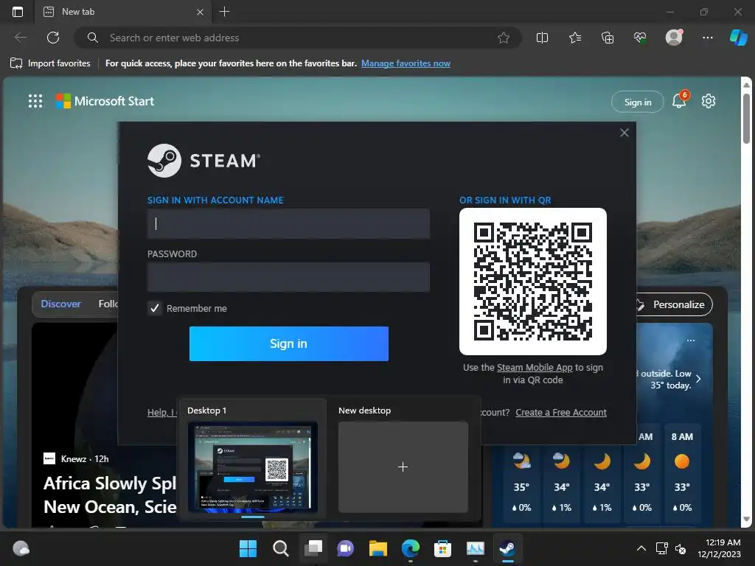The height and width of the screenshot is (566, 755).
Task: Click the page vertical scrollbar thumb
Action: (746, 118)
